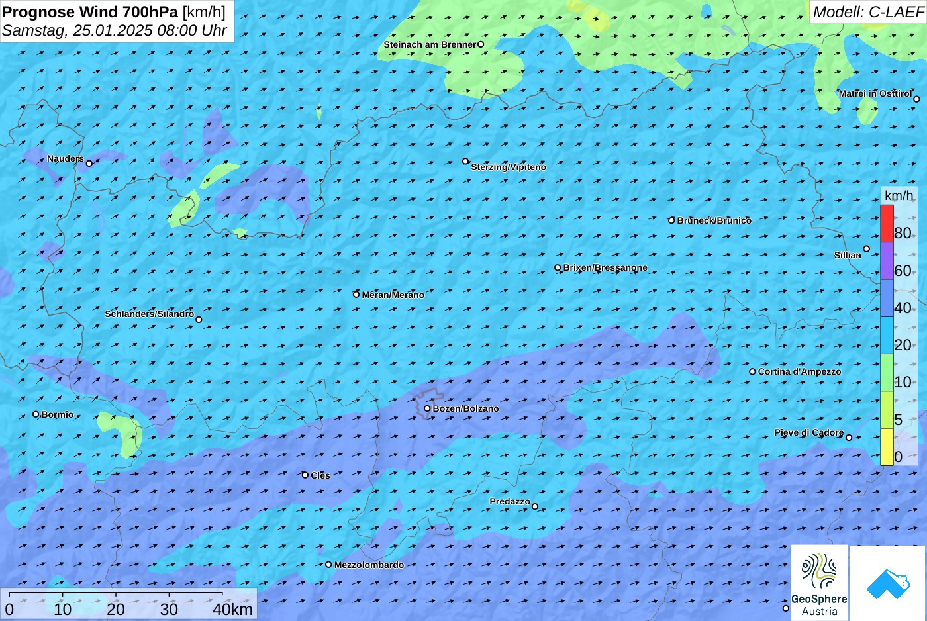Click the Sillian city marker

click(x=867, y=249)
